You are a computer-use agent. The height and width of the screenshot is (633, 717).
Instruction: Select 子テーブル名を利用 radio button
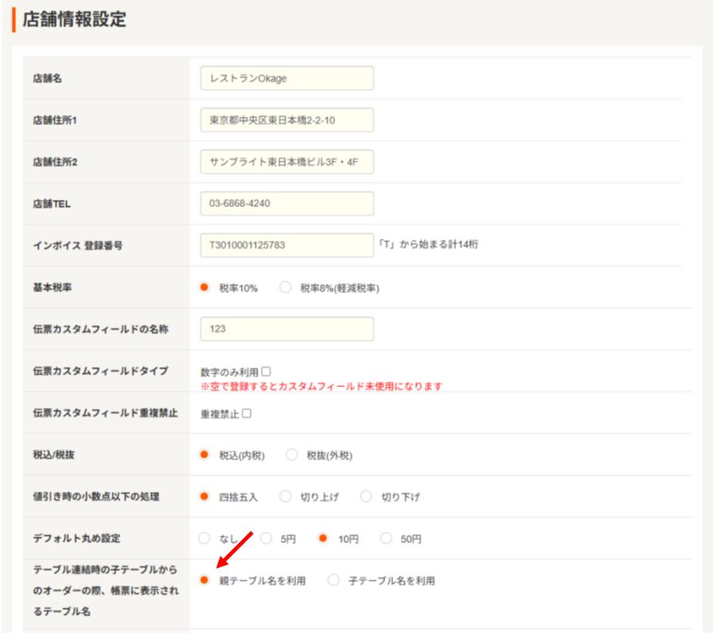[x=333, y=580]
